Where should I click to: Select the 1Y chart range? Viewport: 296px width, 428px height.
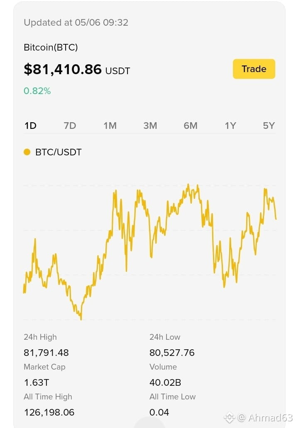pos(230,126)
